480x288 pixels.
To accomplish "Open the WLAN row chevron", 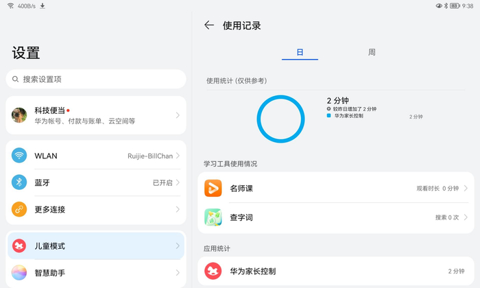I will pyautogui.click(x=178, y=156).
